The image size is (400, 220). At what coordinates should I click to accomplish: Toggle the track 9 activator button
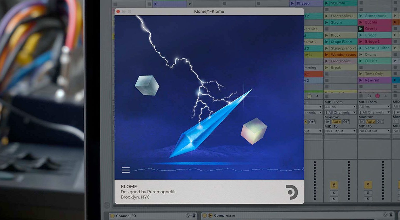368,185
